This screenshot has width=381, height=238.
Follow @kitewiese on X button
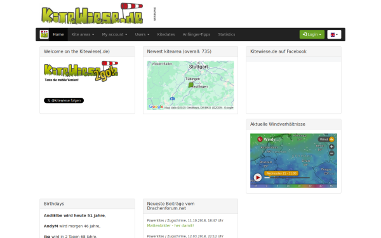tap(63, 100)
